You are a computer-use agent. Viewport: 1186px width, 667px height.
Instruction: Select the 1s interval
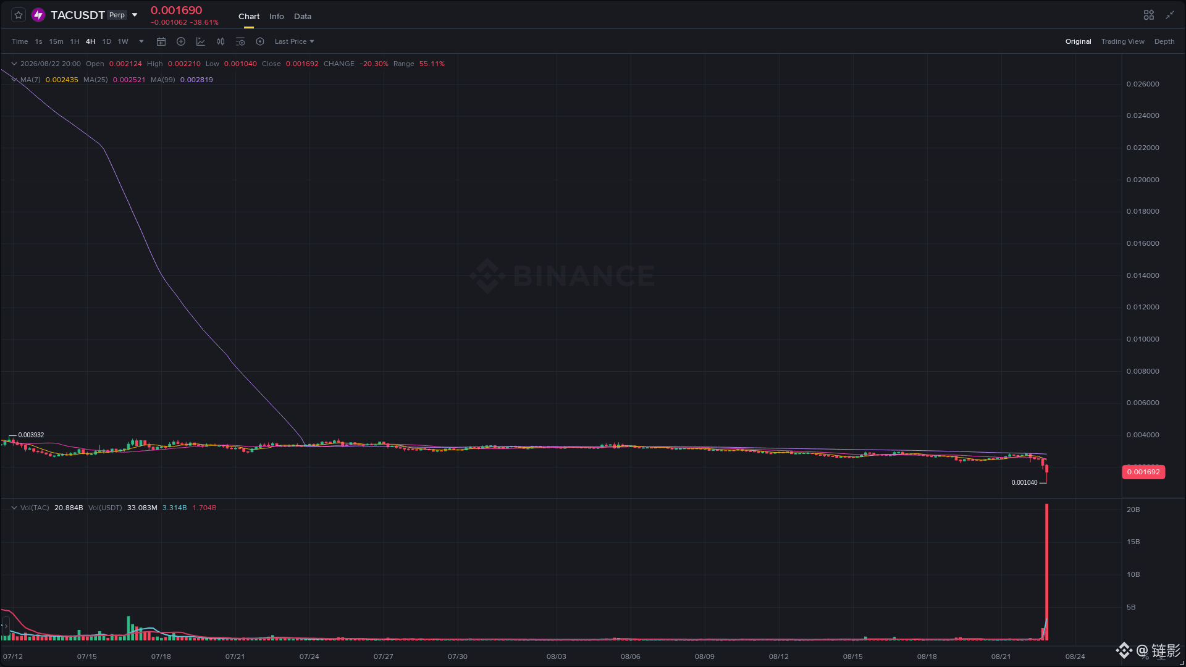coord(38,41)
